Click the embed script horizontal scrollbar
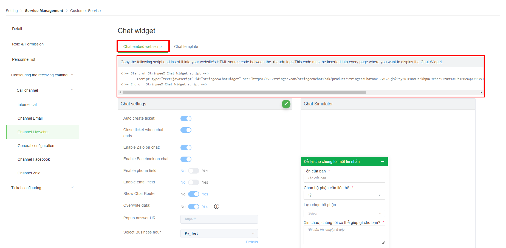This screenshot has width=506, height=248. point(244,93)
